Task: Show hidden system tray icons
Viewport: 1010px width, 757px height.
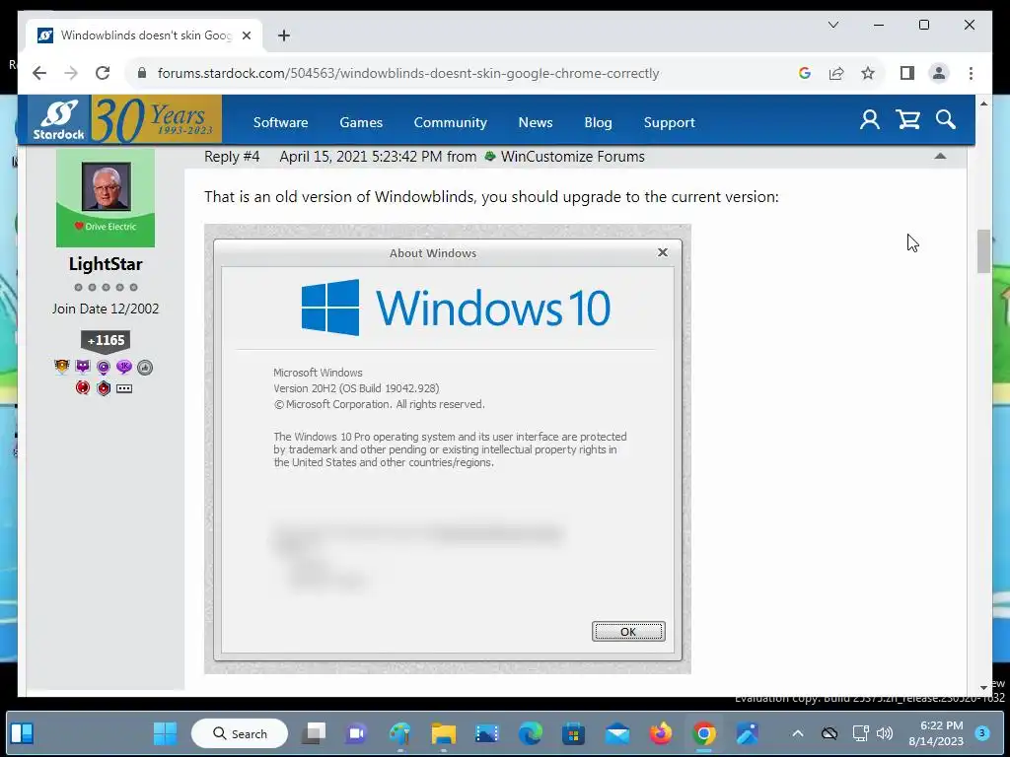Action: point(797,733)
